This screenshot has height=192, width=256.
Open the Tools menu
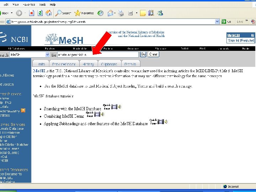coord(42,5)
